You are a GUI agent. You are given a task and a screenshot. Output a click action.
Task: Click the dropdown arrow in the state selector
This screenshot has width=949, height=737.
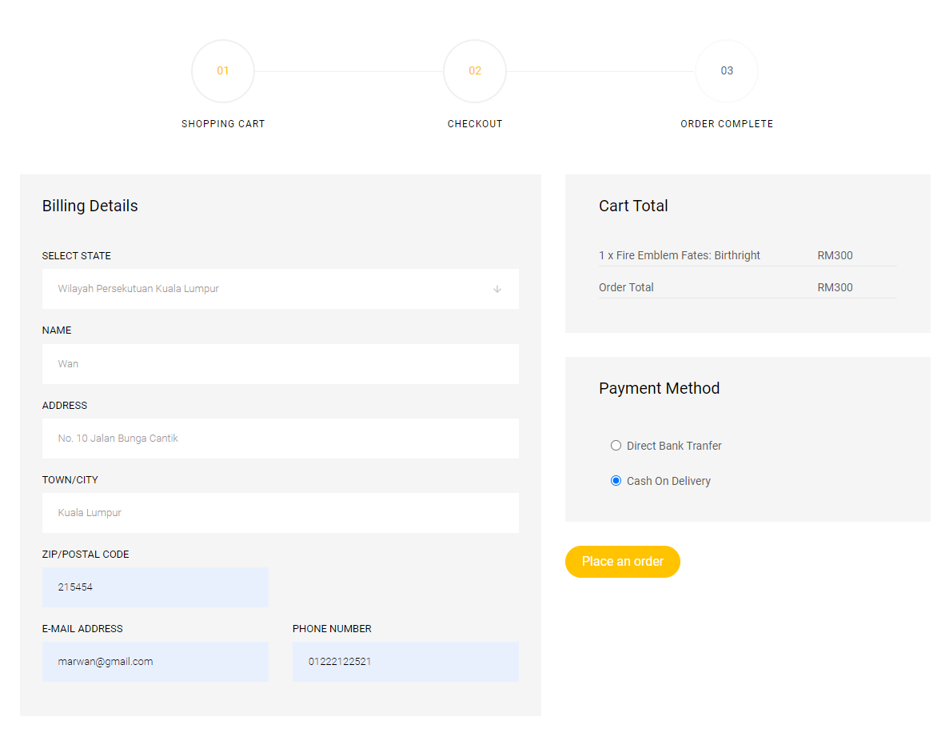pos(496,289)
